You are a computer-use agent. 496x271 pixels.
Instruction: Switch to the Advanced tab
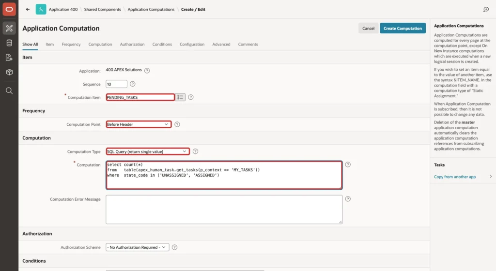tap(221, 44)
